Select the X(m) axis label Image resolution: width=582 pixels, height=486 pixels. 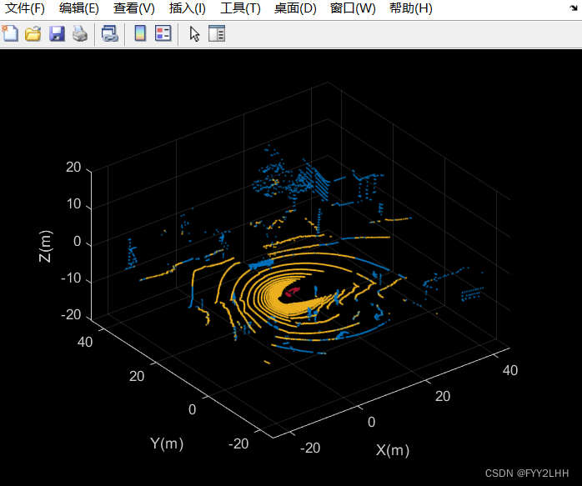pyautogui.click(x=393, y=450)
